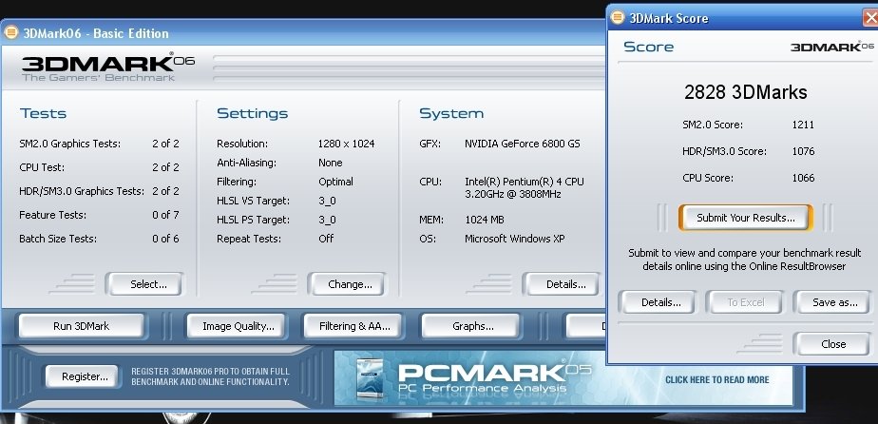Click the Tests section heading
Image resolution: width=878 pixels, height=424 pixels.
43,113
